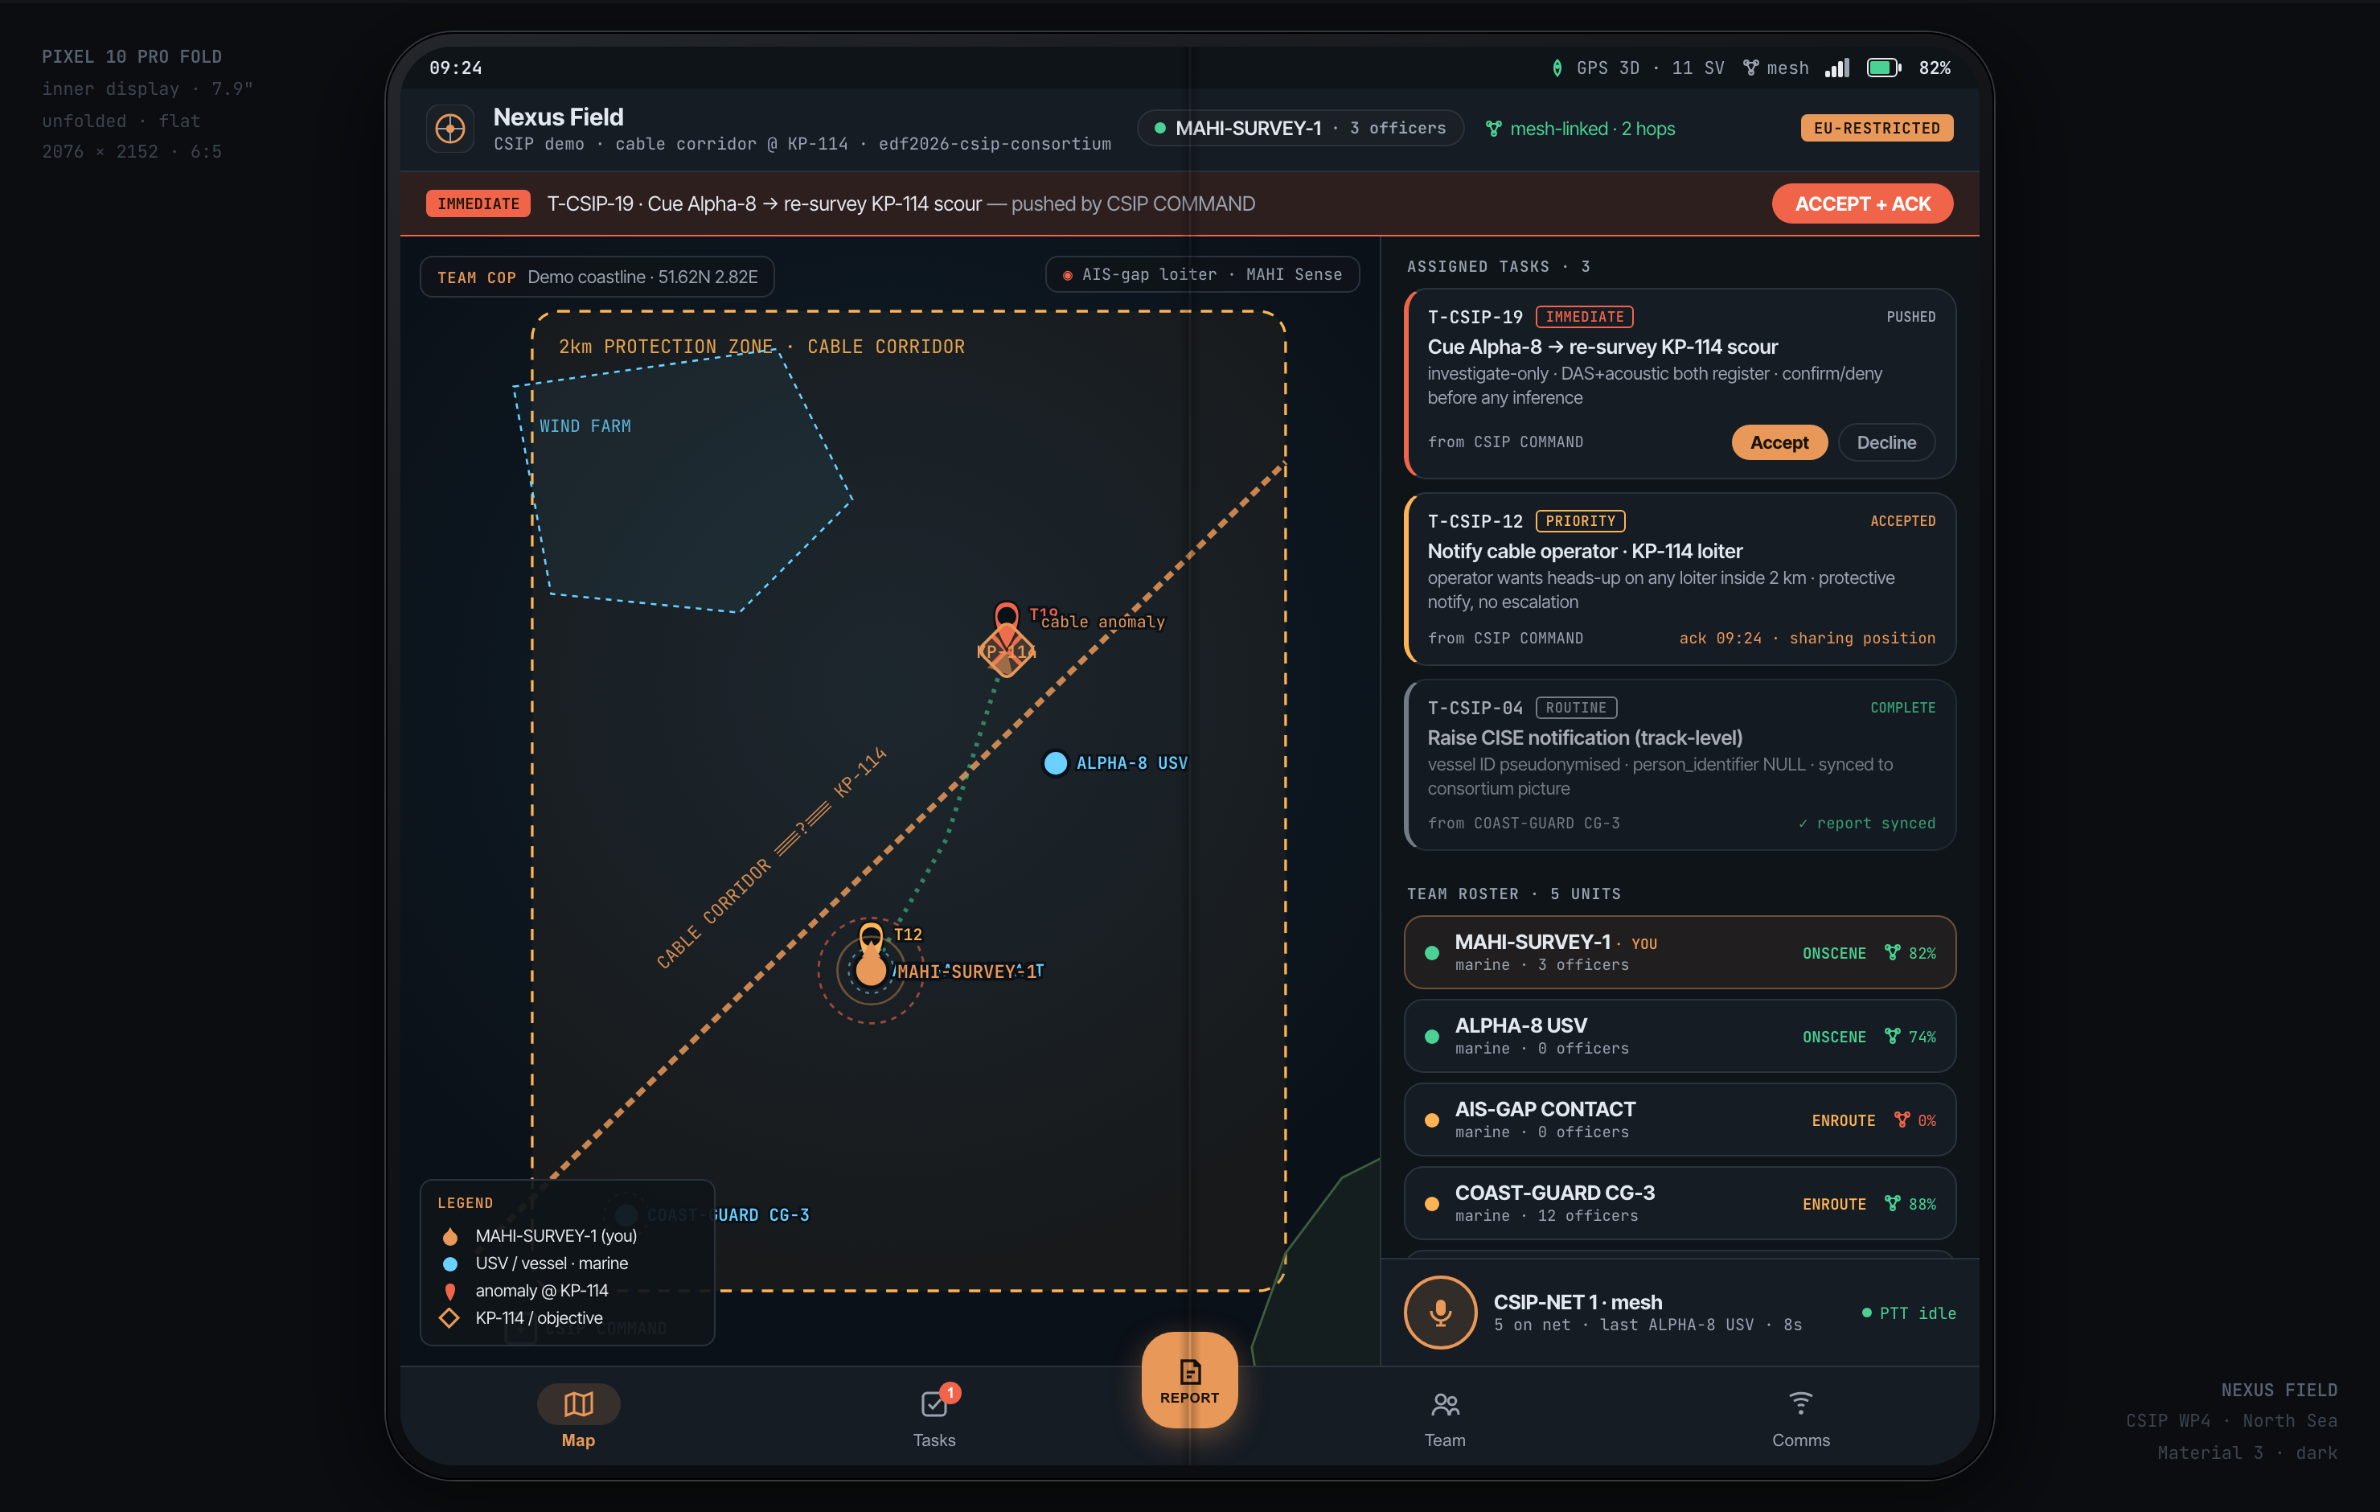The image size is (2380, 1512).
Task: Tap the push-to-talk microphone icon
Action: pos(1440,1313)
